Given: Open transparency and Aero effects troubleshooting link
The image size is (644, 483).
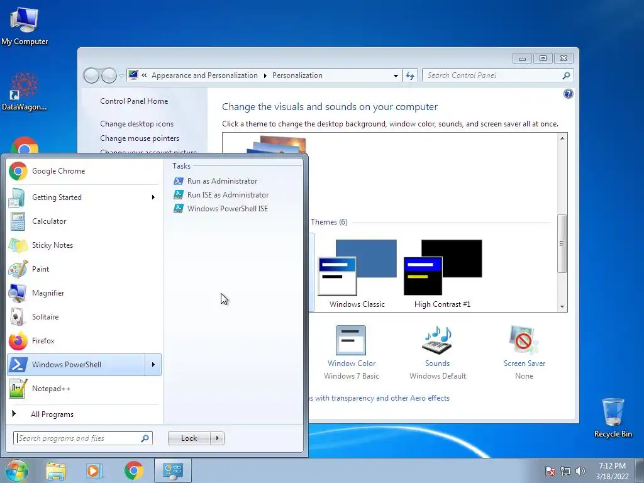Looking at the screenshot, I should tap(379, 398).
